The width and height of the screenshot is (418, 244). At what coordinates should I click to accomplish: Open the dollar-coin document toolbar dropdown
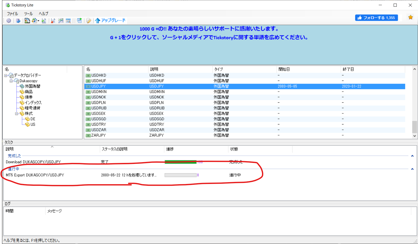click(x=35, y=21)
